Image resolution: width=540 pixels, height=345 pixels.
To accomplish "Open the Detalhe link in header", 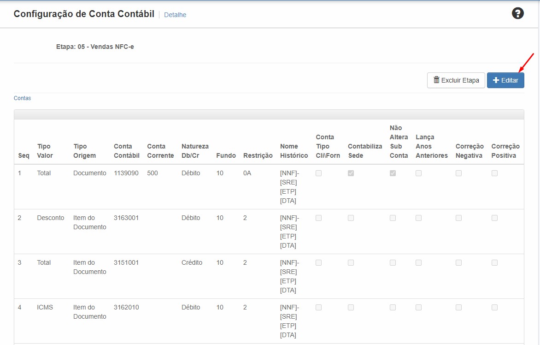I will 175,15.
